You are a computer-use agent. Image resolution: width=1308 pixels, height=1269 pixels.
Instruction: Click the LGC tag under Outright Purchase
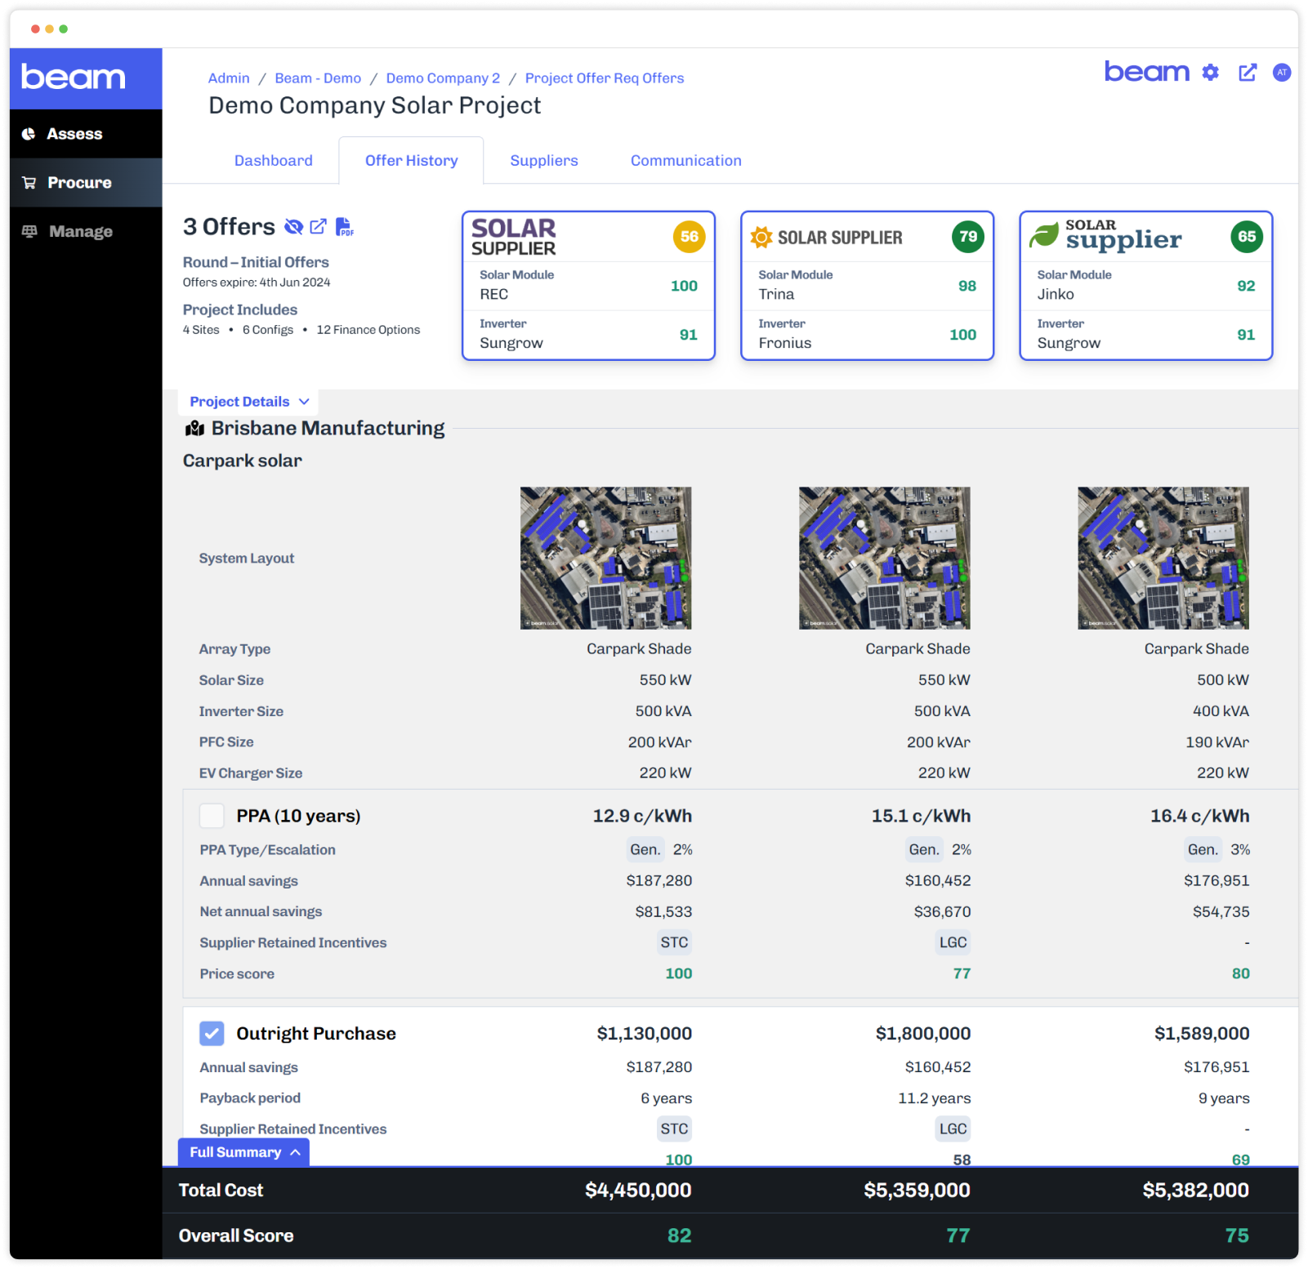(x=953, y=1129)
